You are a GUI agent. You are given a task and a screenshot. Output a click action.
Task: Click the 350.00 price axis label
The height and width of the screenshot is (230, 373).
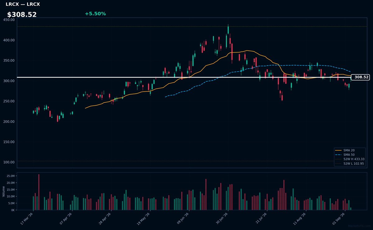(9, 60)
